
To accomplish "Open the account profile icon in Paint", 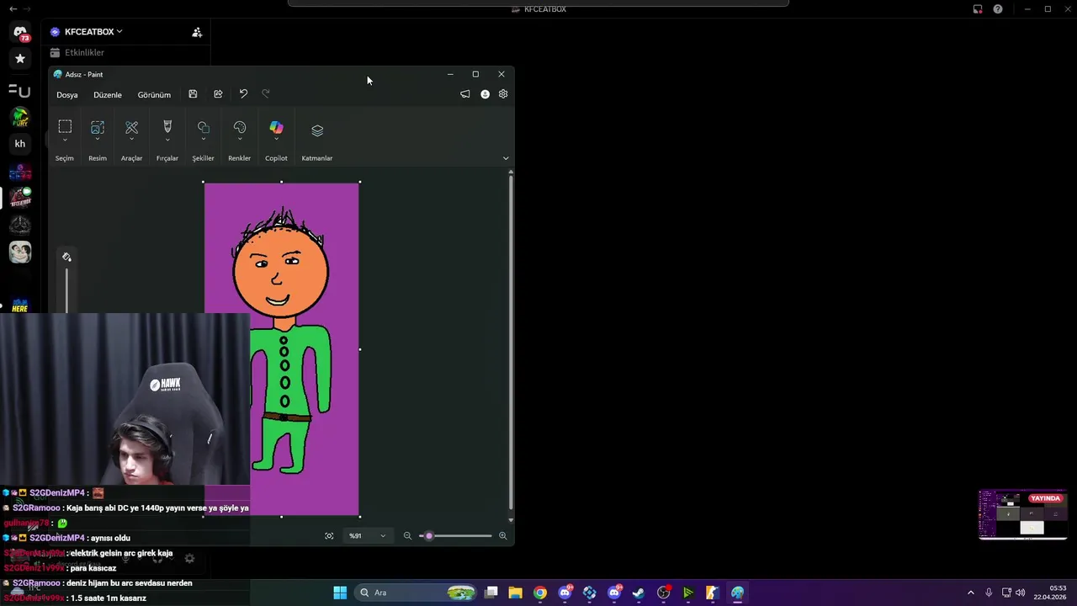I will [x=485, y=94].
